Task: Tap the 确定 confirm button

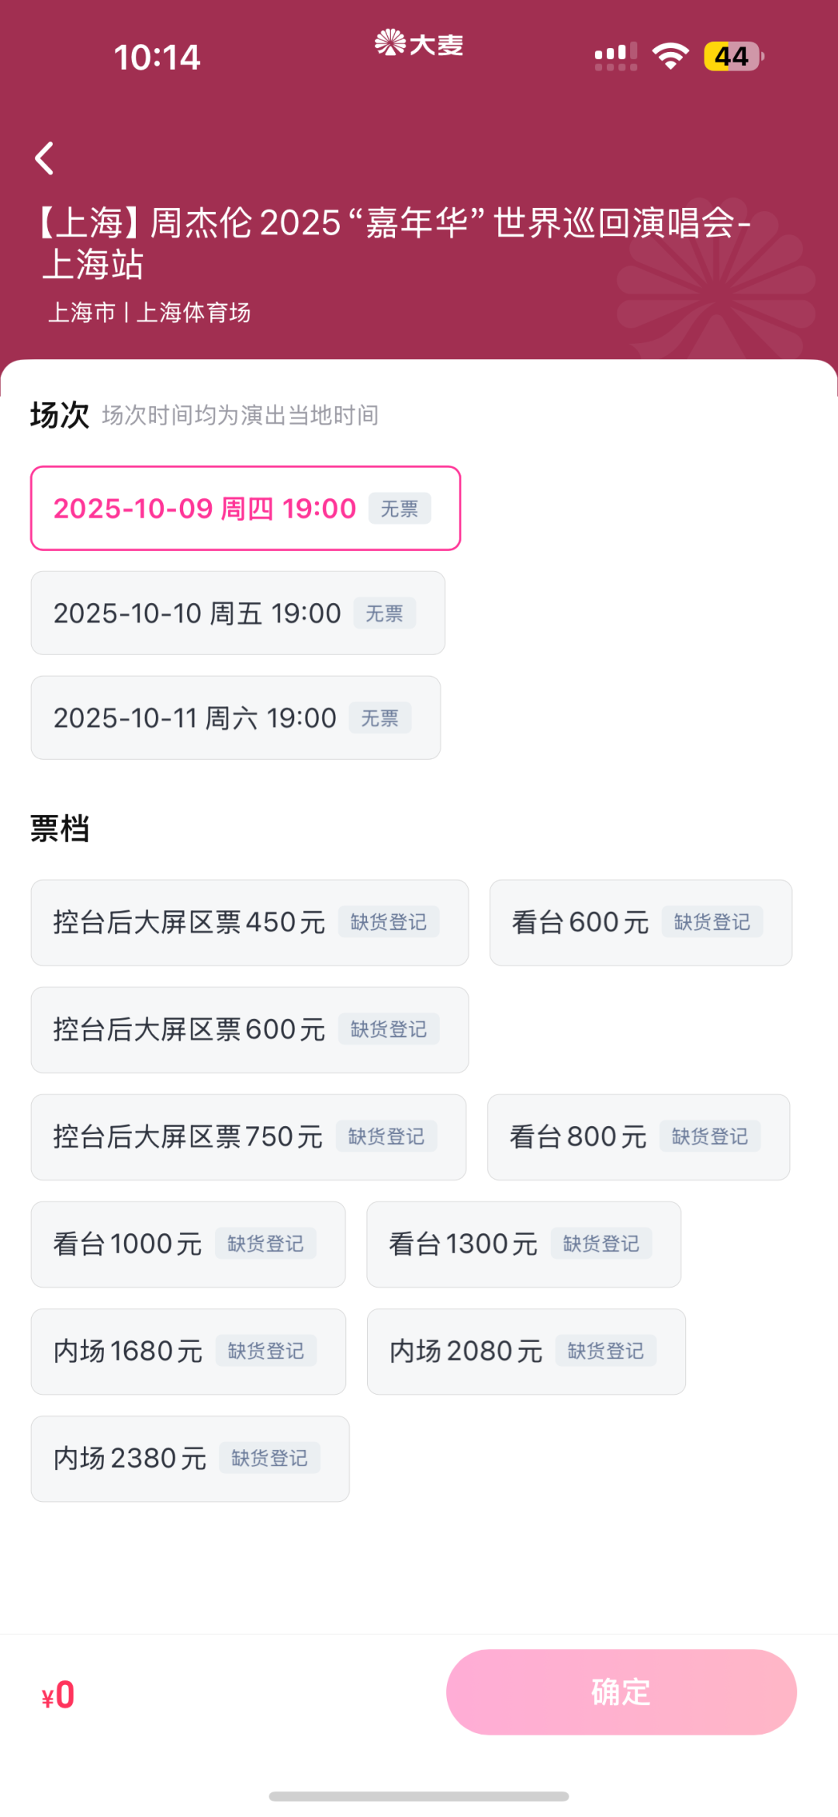Action: 622,1692
